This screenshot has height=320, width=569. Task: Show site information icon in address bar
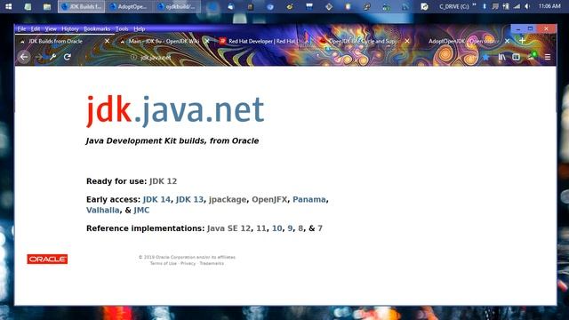pyautogui.click(x=133, y=57)
